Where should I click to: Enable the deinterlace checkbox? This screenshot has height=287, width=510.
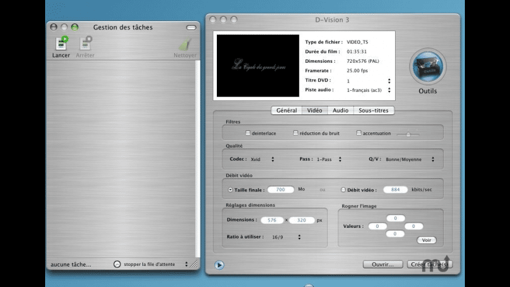pos(248,133)
